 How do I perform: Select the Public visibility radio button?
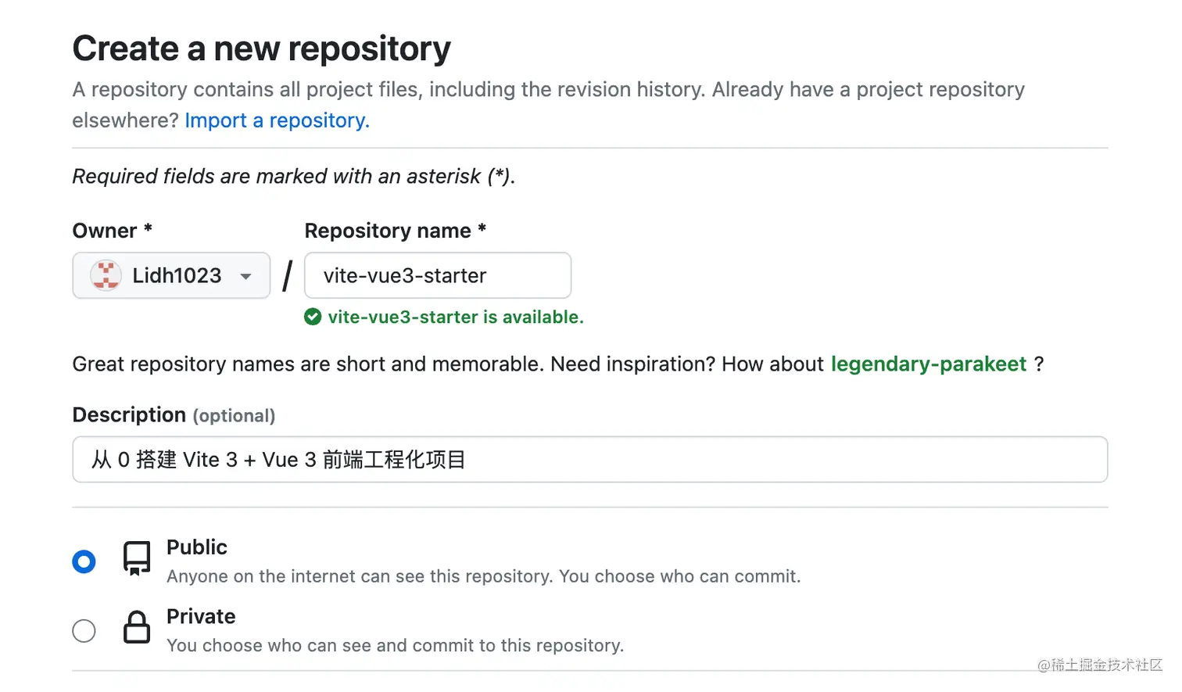tap(84, 561)
